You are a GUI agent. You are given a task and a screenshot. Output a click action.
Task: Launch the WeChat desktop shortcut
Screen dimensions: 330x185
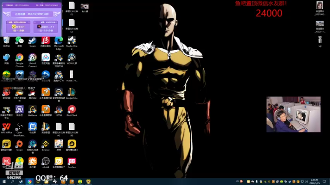click(19, 42)
